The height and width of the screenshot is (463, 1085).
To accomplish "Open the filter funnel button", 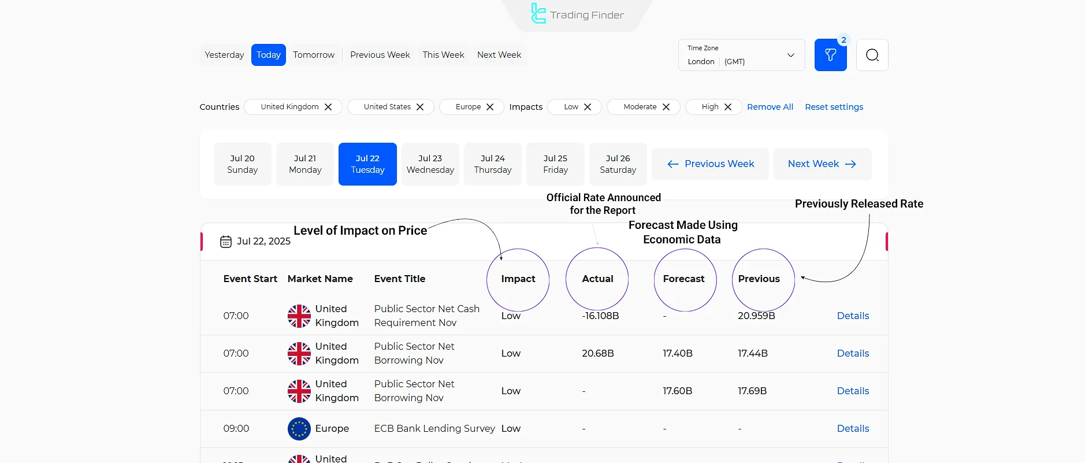I will (830, 55).
